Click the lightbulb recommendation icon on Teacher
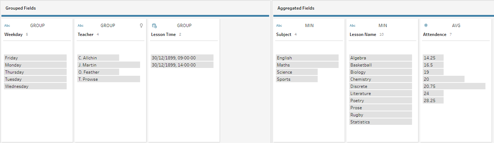Image resolution: width=494 pixels, height=143 pixels. (x=141, y=26)
